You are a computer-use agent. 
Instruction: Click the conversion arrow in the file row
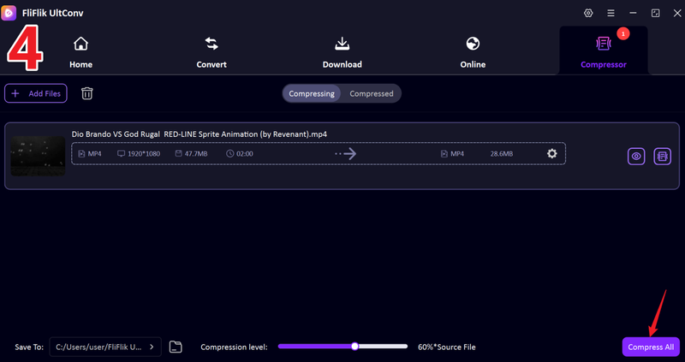(346, 154)
